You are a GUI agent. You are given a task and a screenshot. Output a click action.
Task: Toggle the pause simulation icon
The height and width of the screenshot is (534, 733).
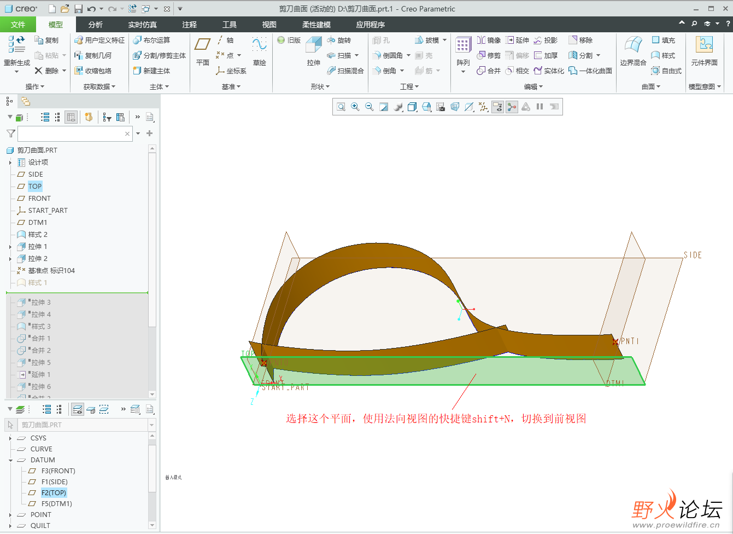(540, 107)
